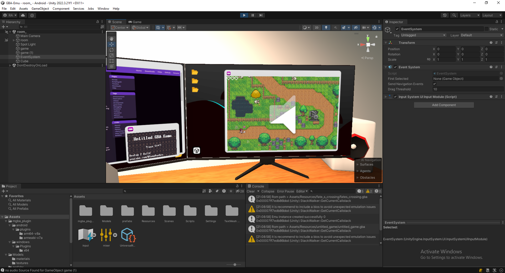Select the Resources folder in Assets

(x=148, y=214)
